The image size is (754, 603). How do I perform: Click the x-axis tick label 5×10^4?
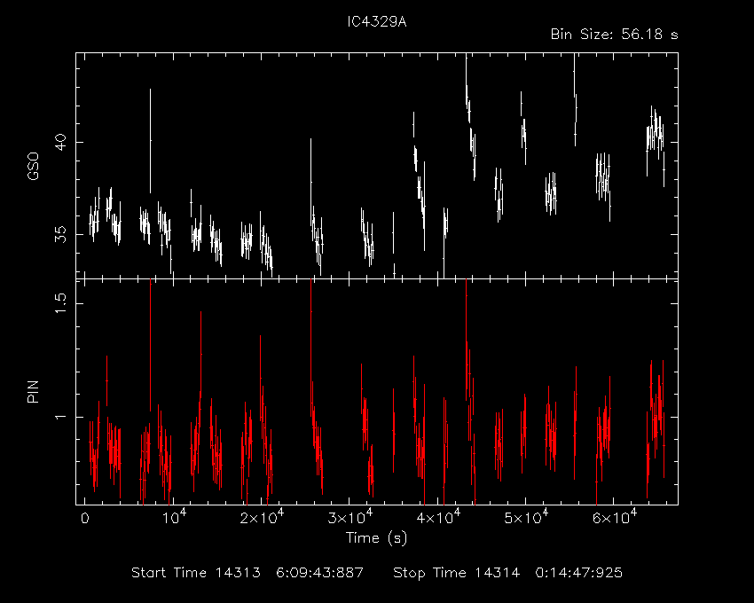526,517
